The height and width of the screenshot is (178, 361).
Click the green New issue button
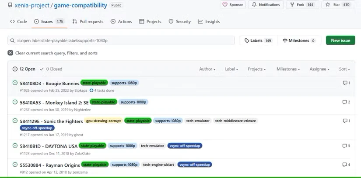[x=340, y=40]
